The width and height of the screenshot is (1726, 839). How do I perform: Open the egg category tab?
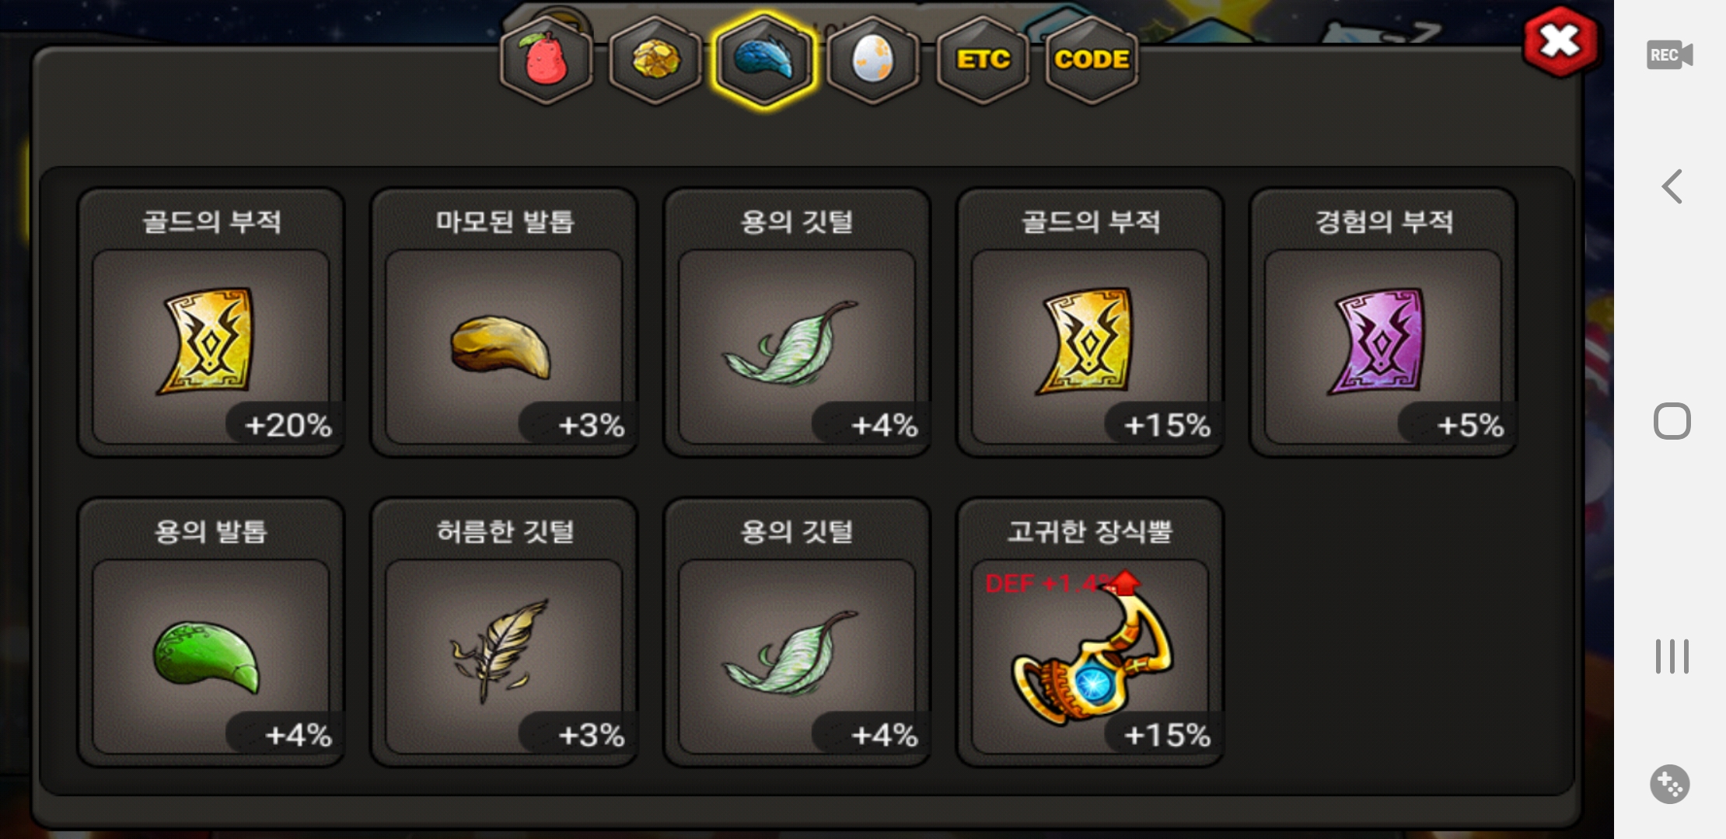click(x=873, y=60)
